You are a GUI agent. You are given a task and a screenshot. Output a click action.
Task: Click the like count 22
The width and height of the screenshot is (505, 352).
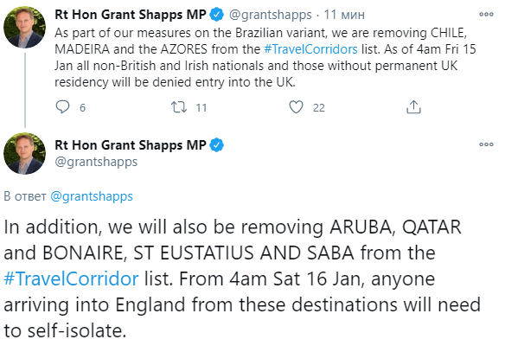point(319,107)
